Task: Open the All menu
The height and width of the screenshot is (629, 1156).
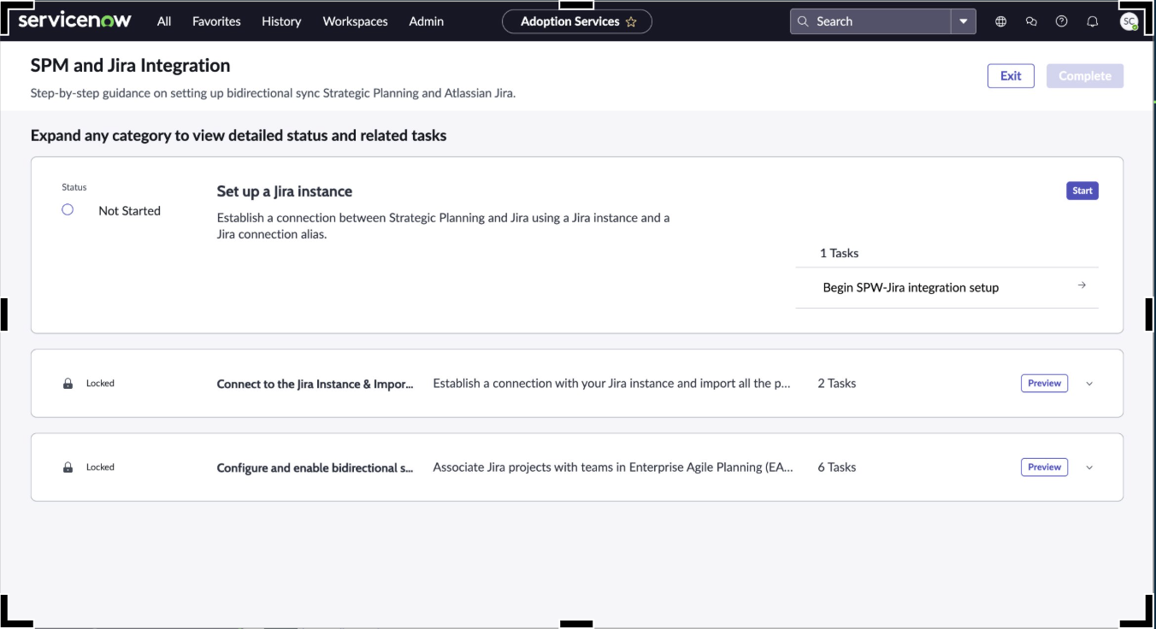Action: click(x=164, y=21)
